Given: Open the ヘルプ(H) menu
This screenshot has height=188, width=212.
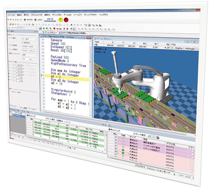Looking at the screenshot, I should (103, 14).
